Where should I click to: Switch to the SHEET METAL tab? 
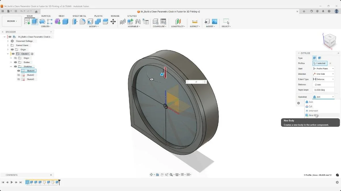click(79, 16)
